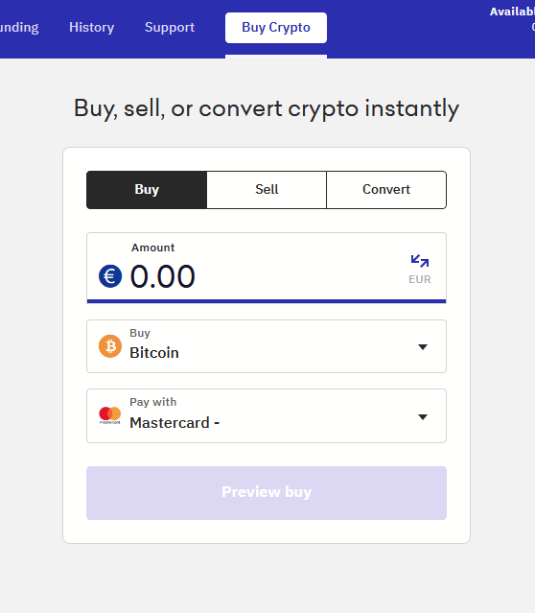This screenshot has height=613, width=535.
Task: Open payment selector showing Mastercard
Action: coord(267,416)
